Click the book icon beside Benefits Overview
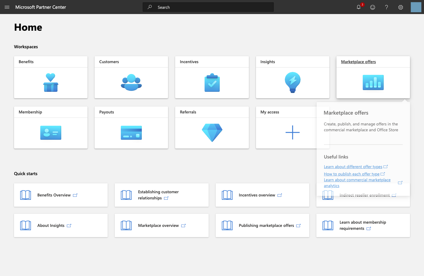The image size is (424, 276). click(x=26, y=195)
